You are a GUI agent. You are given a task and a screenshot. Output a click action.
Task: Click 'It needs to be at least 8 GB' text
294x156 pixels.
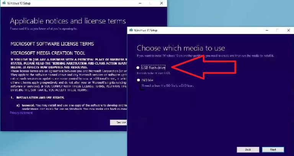pos(154,73)
